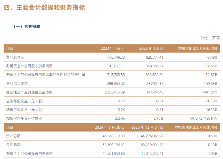
Task: Click the text 下降0.72个百分点
Action: [202, 119]
